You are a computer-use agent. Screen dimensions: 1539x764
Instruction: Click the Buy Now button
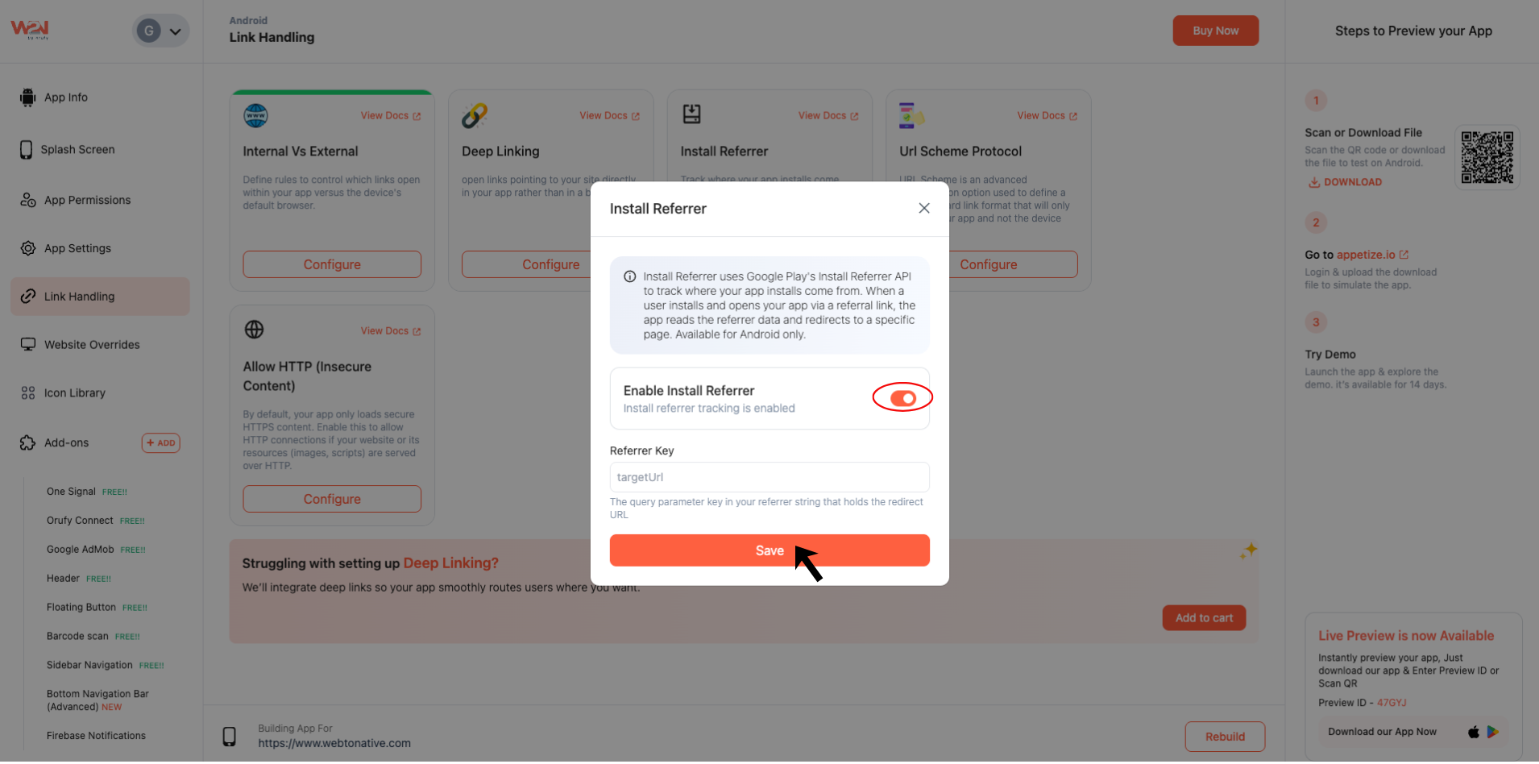(1215, 30)
